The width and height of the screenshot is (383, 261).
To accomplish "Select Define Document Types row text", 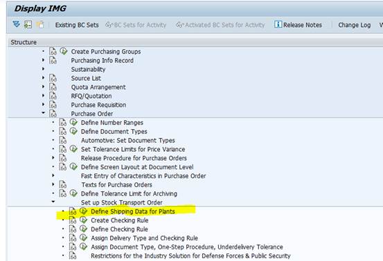I will (114, 132).
